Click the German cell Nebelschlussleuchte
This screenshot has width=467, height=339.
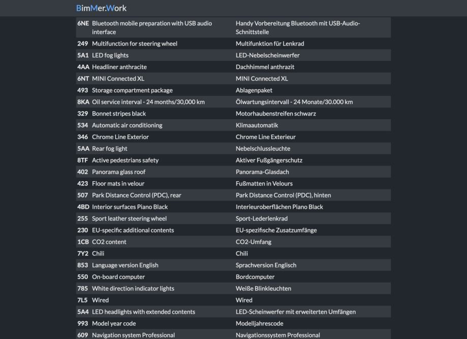pos(263,149)
